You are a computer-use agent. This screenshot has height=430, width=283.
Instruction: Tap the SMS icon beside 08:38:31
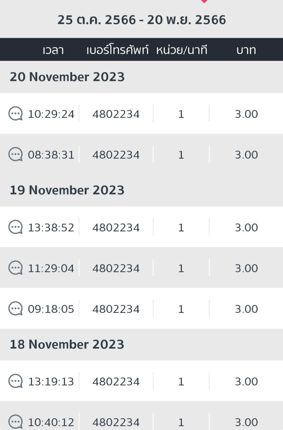pyautogui.click(x=16, y=155)
